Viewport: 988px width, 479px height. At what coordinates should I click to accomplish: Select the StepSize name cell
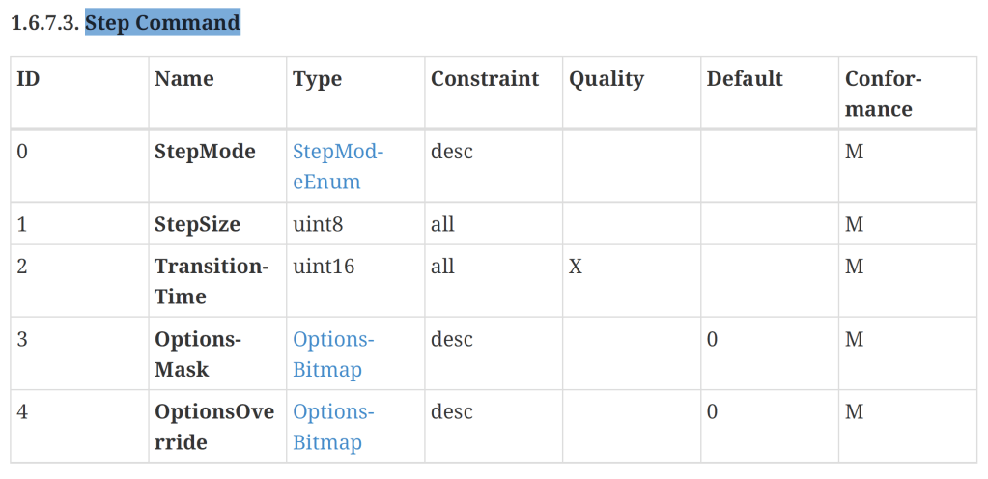click(197, 225)
